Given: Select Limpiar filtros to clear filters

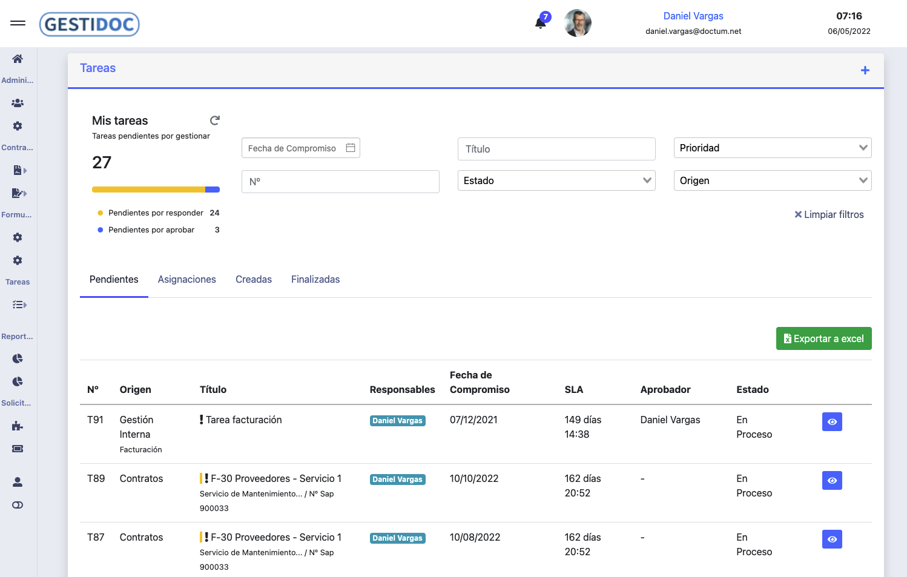Looking at the screenshot, I should tap(829, 214).
